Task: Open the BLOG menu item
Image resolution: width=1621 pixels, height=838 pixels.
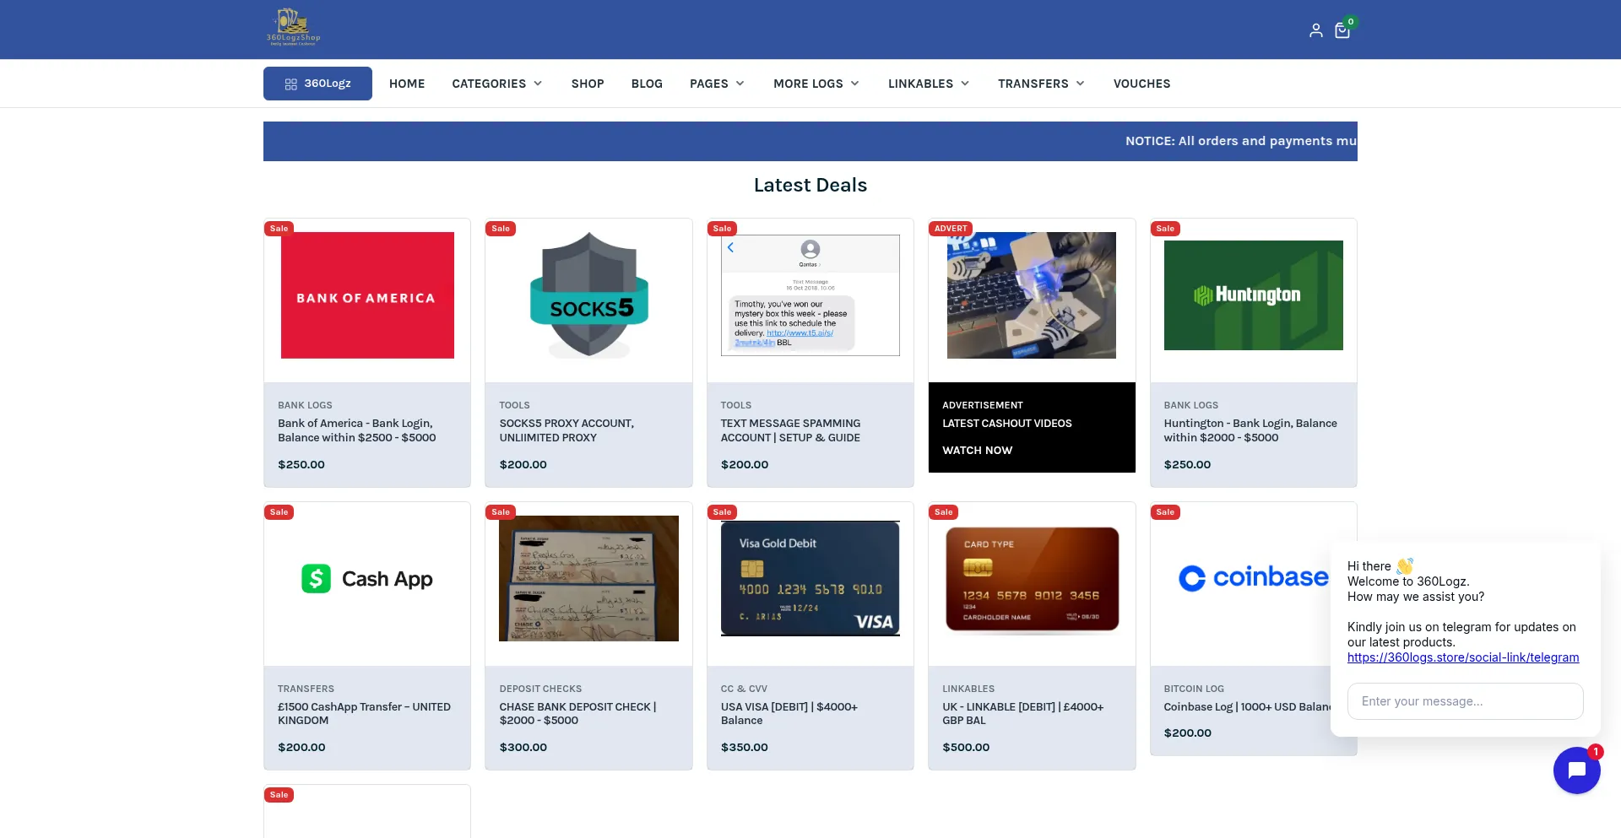Action: pos(647,84)
